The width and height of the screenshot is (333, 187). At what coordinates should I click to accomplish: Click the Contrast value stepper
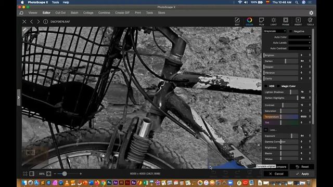pyautogui.click(x=310, y=105)
